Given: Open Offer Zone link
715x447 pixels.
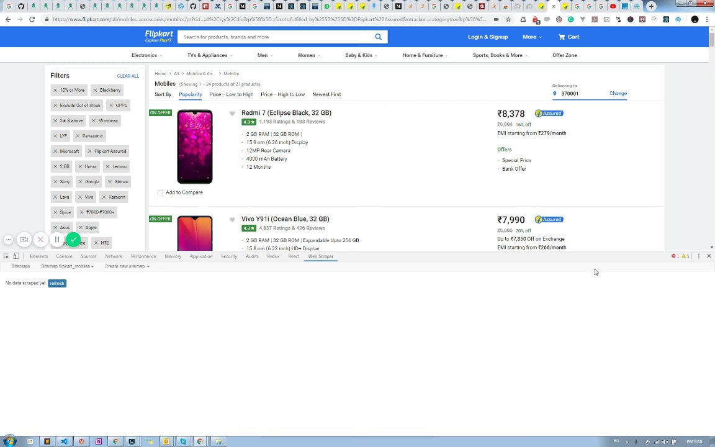Looking at the screenshot, I should click(x=565, y=55).
